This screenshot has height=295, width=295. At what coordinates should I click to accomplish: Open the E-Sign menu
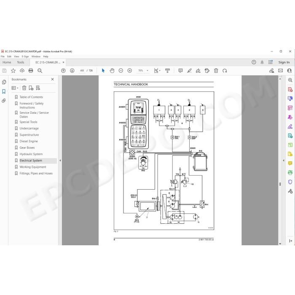pos(25,56)
